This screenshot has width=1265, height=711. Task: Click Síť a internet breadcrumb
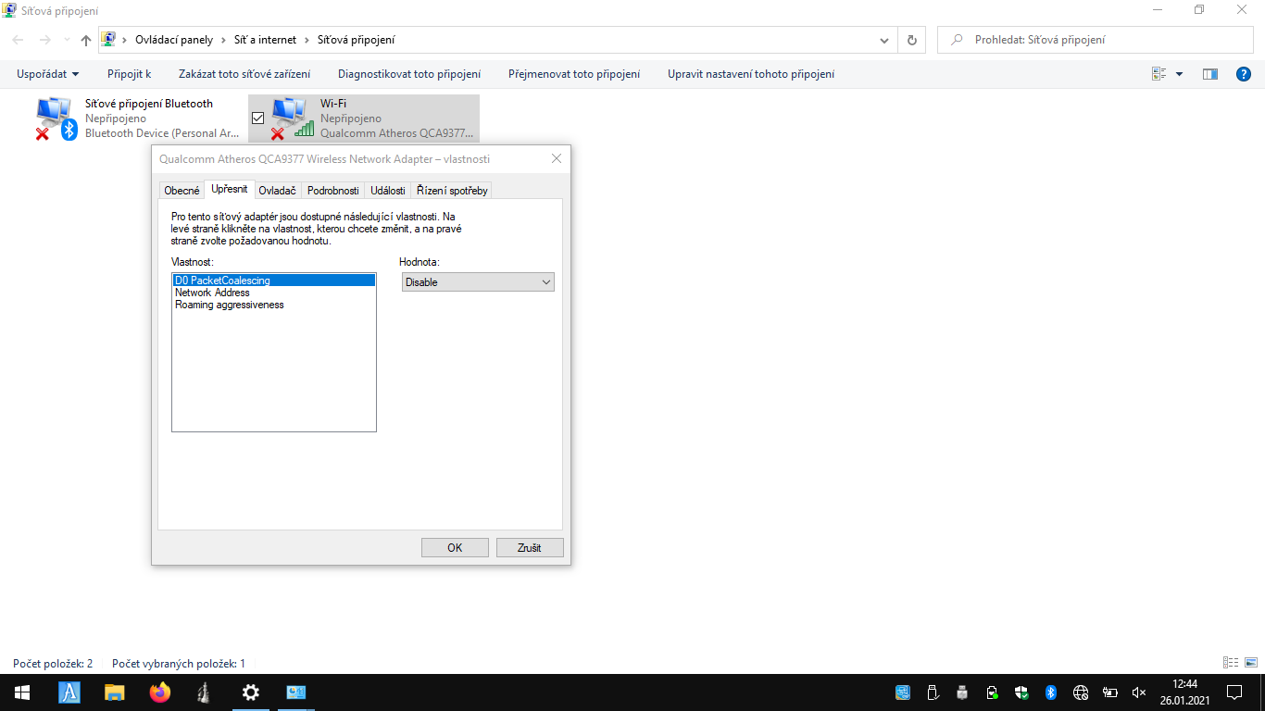point(265,40)
